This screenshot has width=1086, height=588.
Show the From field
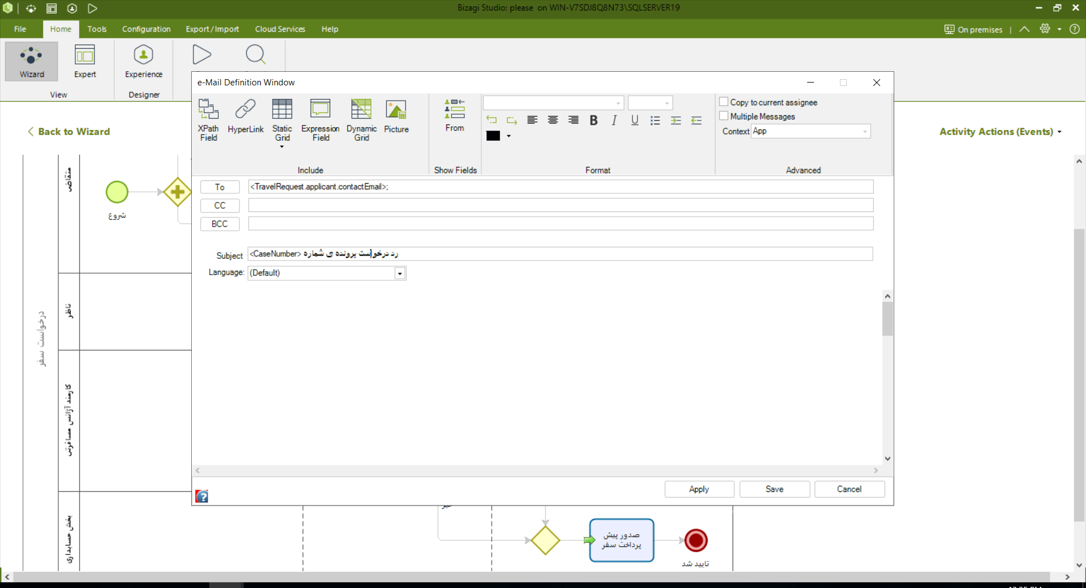454,115
